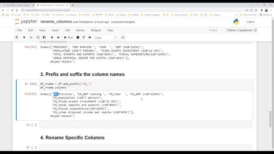The height and width of the screenshot is (154, 274).
Task: Cut selected cells with scissors icon
Action: (x=31, y=38)
